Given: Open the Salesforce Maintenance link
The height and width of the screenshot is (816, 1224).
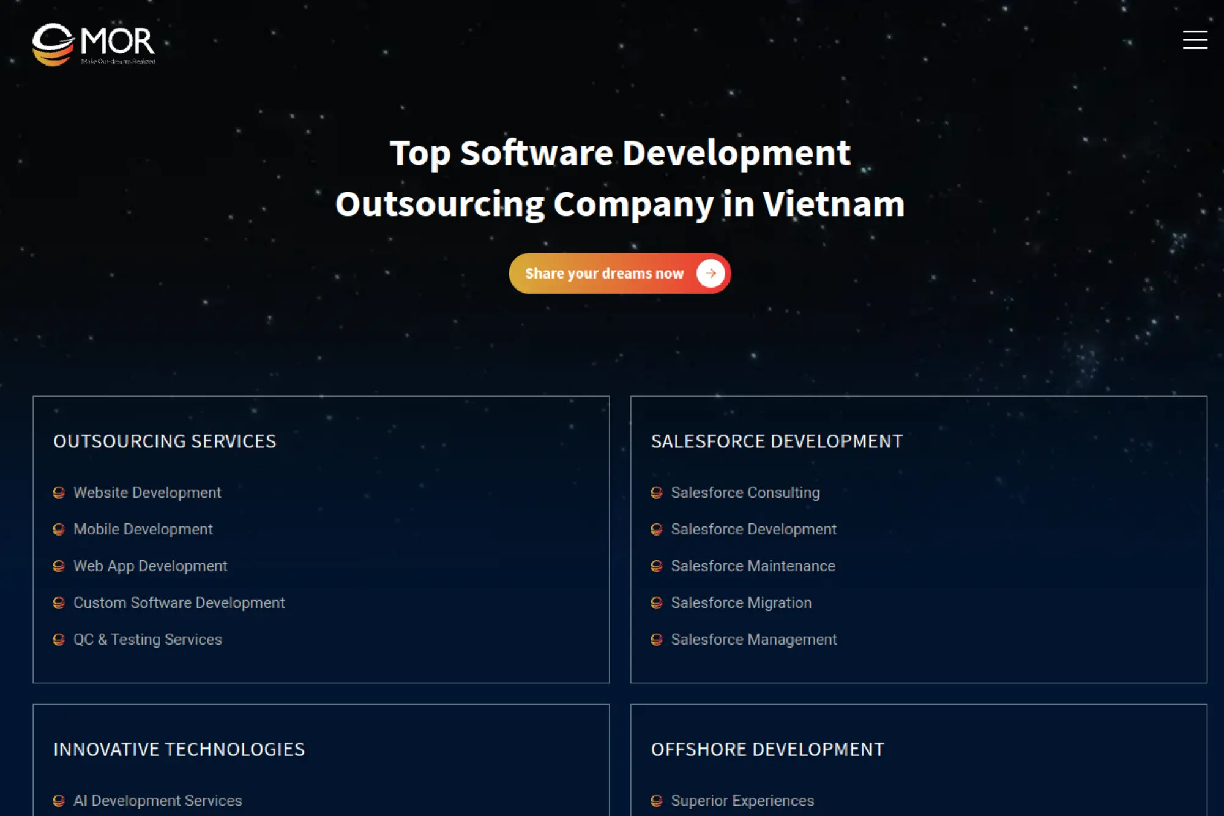Looking at the screenshot, I should click(x=753, y=566).
